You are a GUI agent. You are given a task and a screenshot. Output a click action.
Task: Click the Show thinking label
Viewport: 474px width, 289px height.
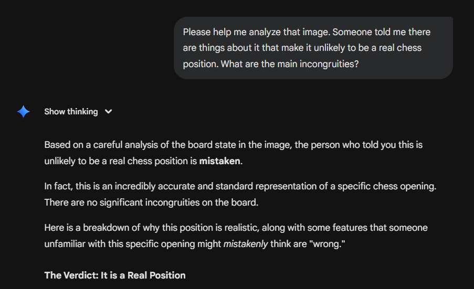(x=71, y=111)
